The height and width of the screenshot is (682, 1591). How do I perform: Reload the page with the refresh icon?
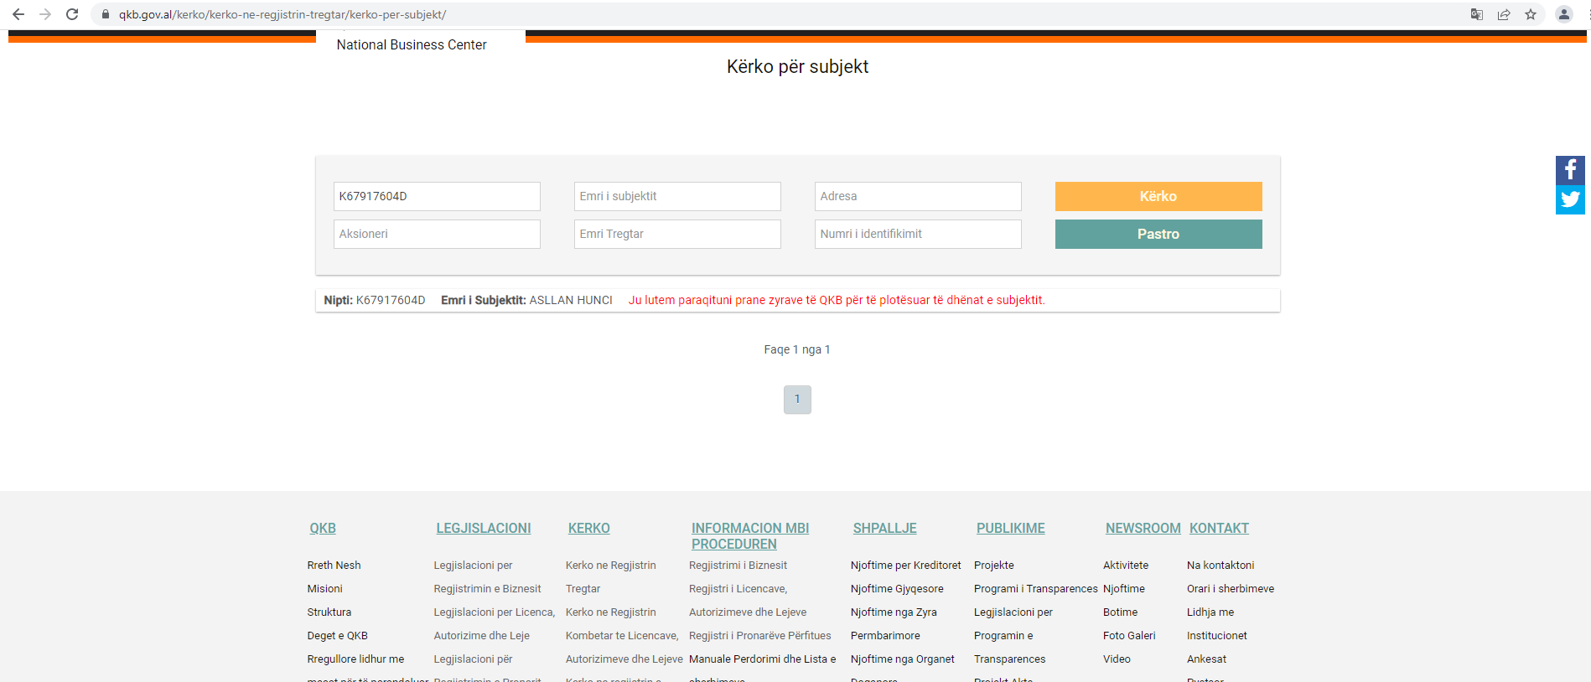click(x=72, y=14)
